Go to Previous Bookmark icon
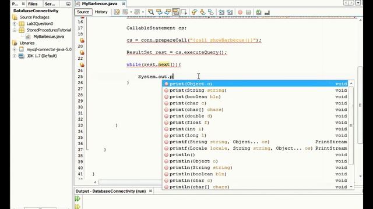 tap(194, 12)
